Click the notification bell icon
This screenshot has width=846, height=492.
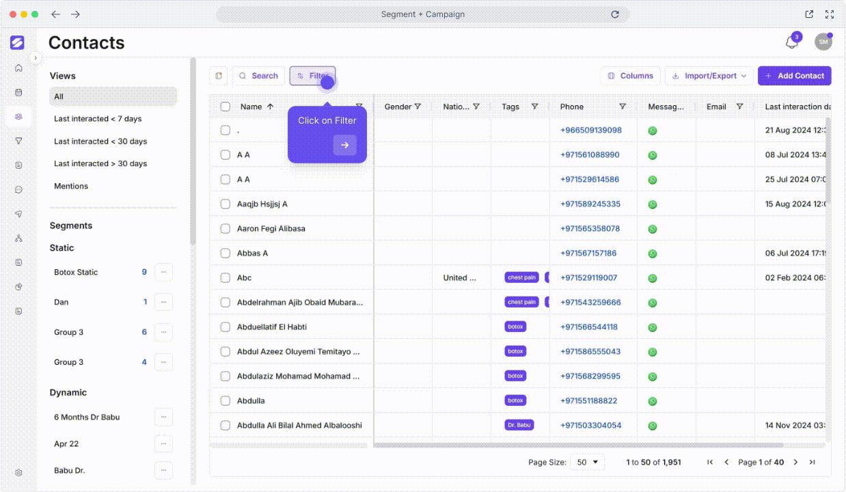click(791, 42)
